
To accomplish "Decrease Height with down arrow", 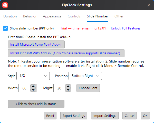I will pos(68,90).
